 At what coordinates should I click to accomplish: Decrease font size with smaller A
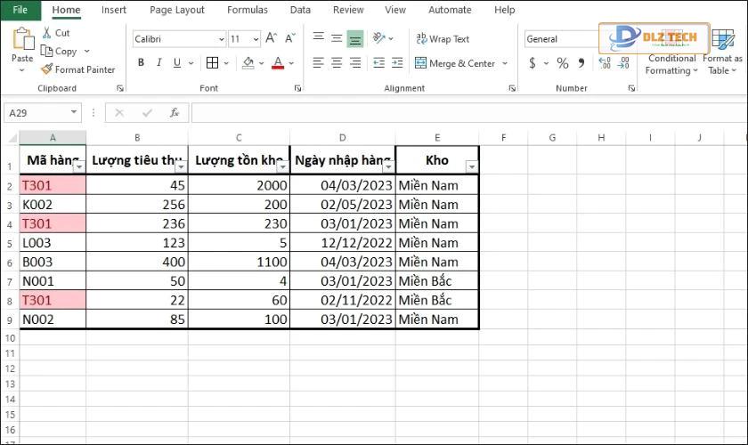[290, 38]
